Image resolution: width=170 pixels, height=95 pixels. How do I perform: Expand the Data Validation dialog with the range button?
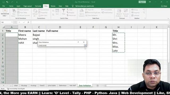tap(85, 45)
